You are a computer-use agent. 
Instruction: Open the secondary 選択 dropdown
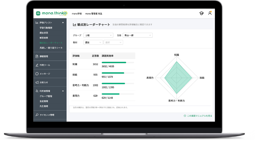pyautogui.click(x=113, y=43)
